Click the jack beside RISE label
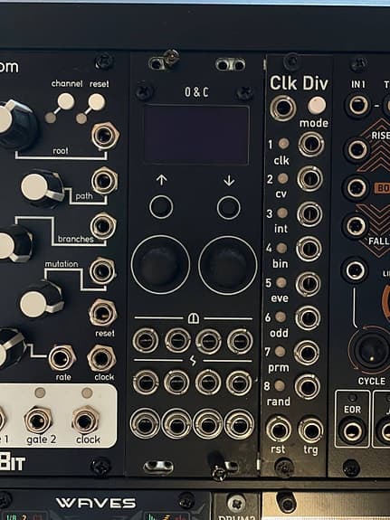Screen dimensions: 390x520 coord(357,150)
